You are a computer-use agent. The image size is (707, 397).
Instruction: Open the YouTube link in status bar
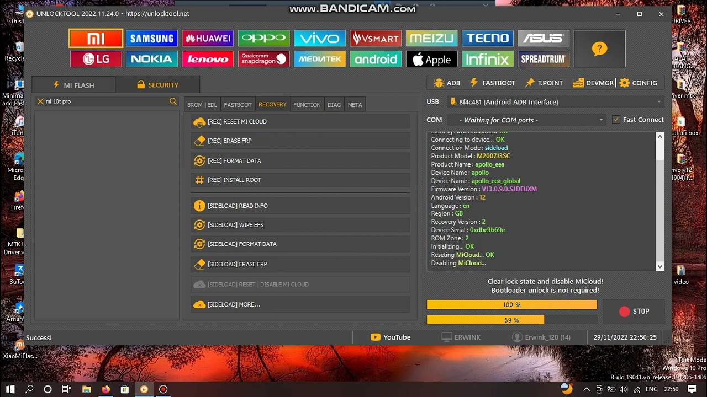point(391,337)
